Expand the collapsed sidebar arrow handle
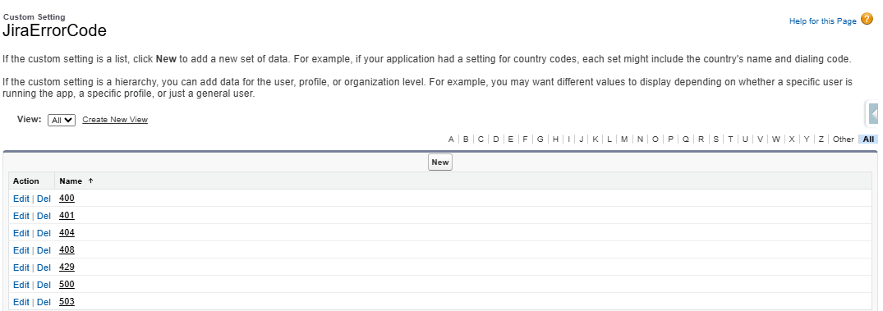The height and width of the screenshot is (311, 883). [873, 114]
